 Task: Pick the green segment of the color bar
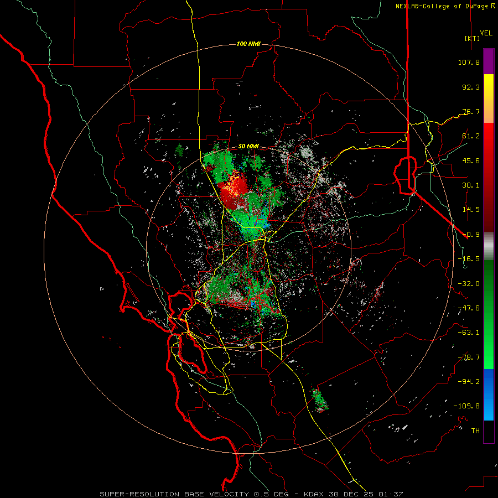click(x=489, y=314)
